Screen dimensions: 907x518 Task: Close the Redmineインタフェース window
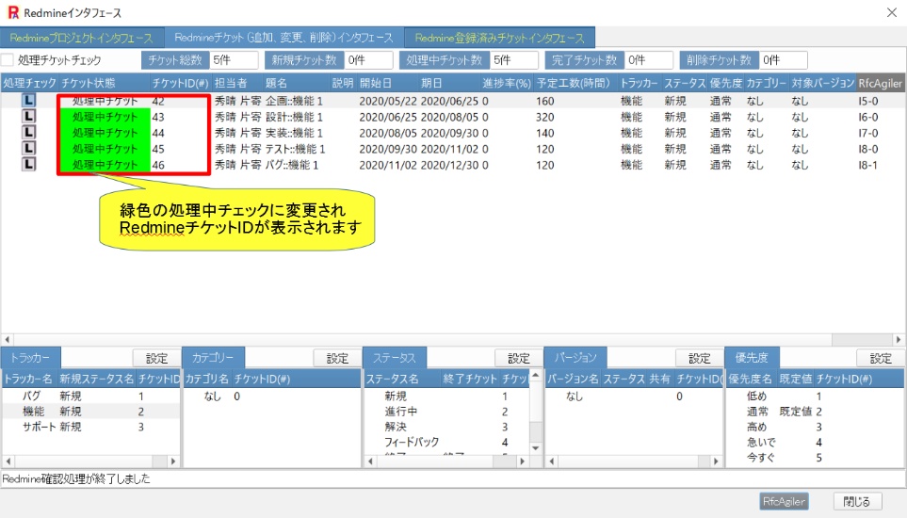(x=891, y=13)
